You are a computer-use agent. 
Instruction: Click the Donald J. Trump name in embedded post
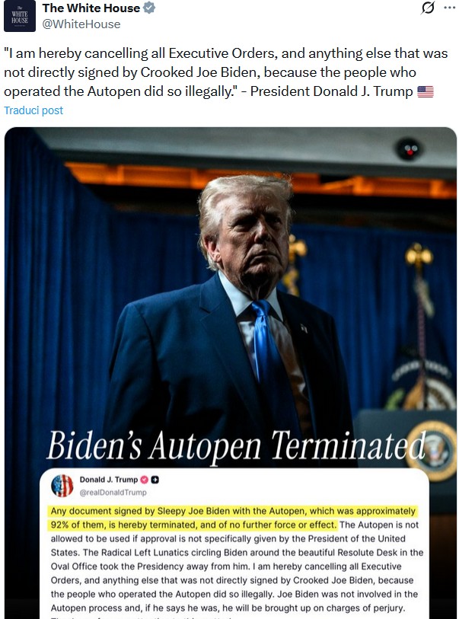(x=109, y=480)
